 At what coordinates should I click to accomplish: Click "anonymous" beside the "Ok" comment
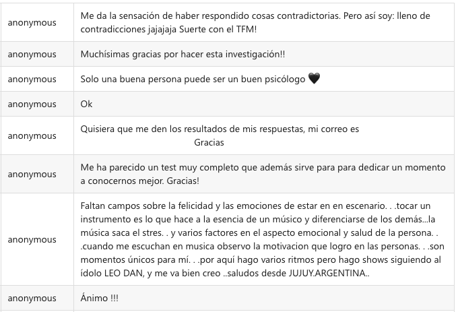coord(32,104)
